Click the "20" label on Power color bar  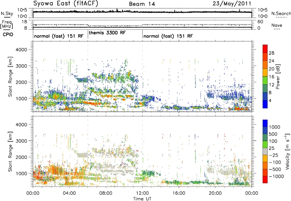(x=271, y=69)
